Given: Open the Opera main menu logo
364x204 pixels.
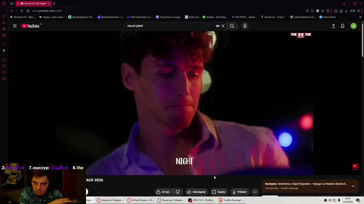Looking at the screenshot, I should [4, 4].
